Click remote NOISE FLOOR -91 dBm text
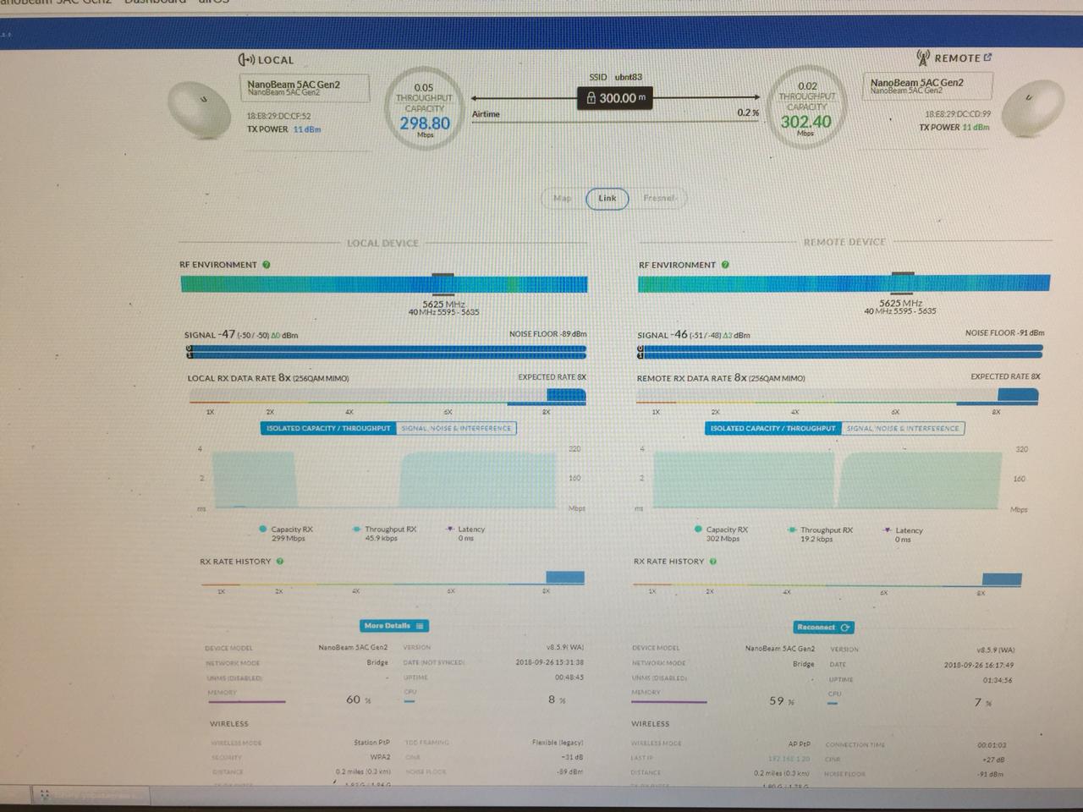1083x812 pixels. (x=1004, y=333)
